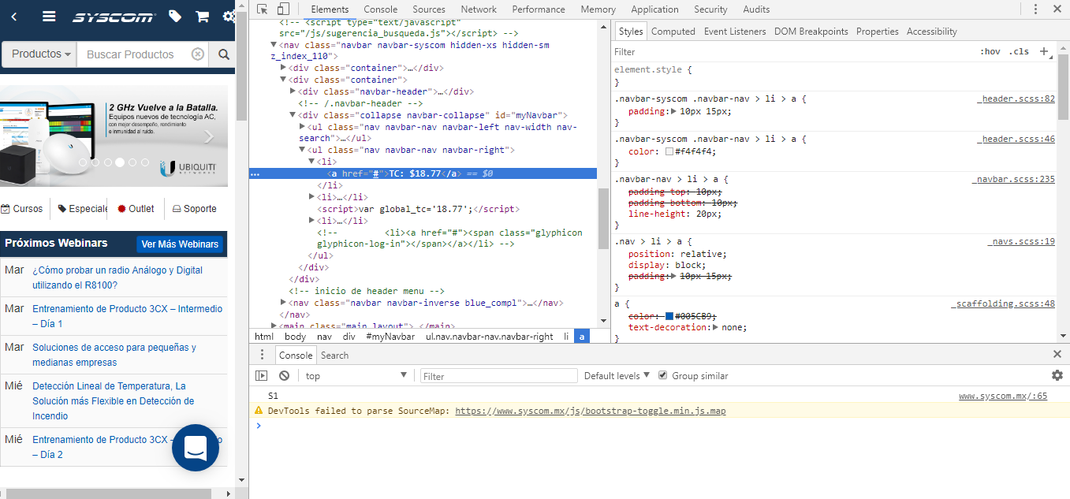The image size is (1070, 499).
Task: Click the Syscom logo
Action: 114,17
